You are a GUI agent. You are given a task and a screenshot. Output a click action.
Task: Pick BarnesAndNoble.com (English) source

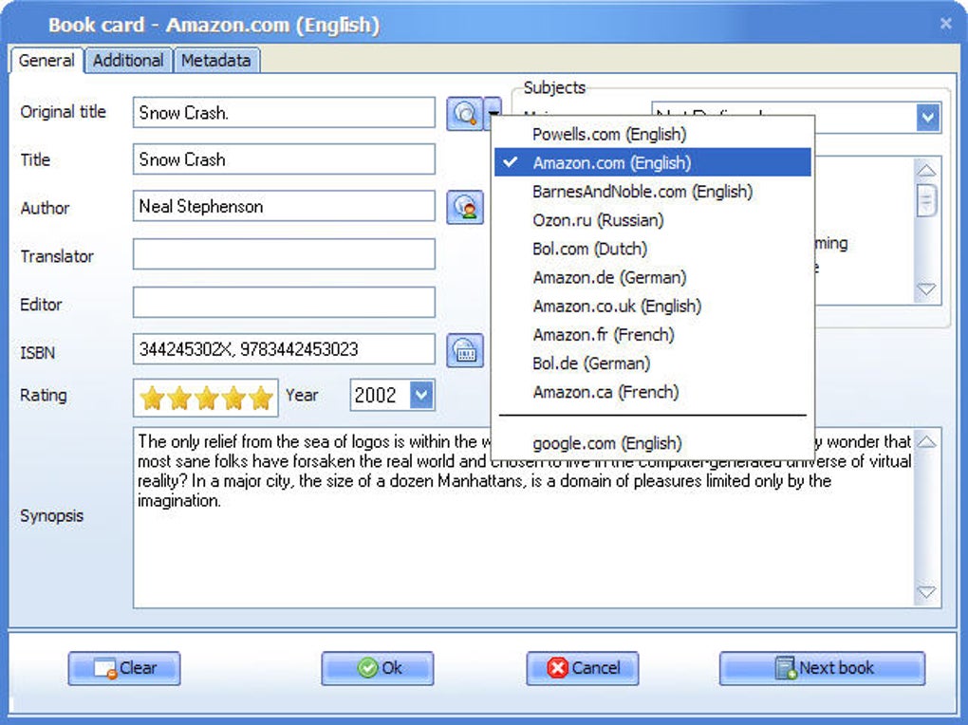click(x=653, y=192)
